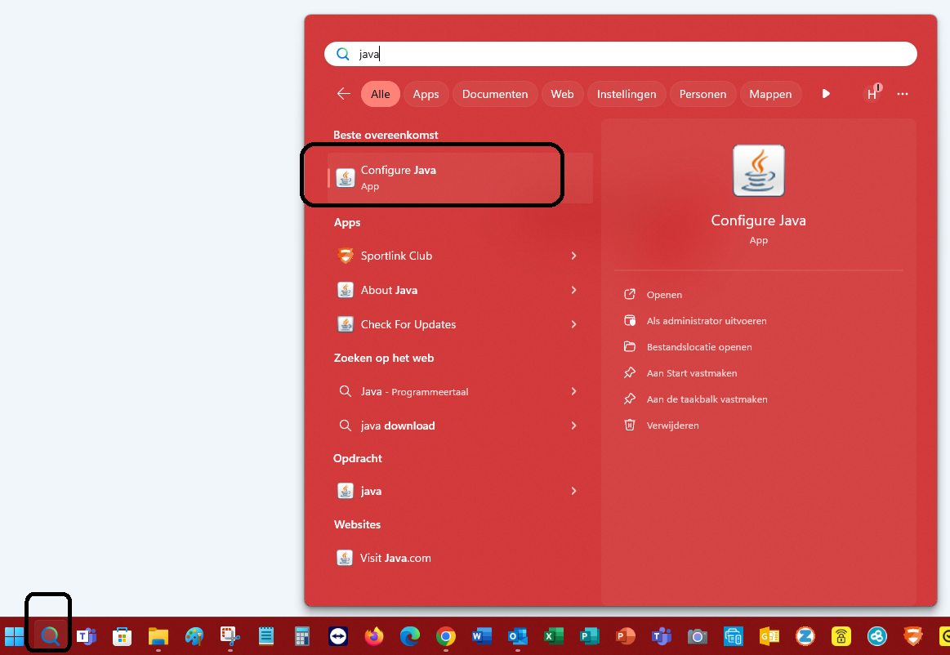The image size is (950, 655).
Task: Click the Sportlink shield icon in taskbar
Action: point(913,636)
